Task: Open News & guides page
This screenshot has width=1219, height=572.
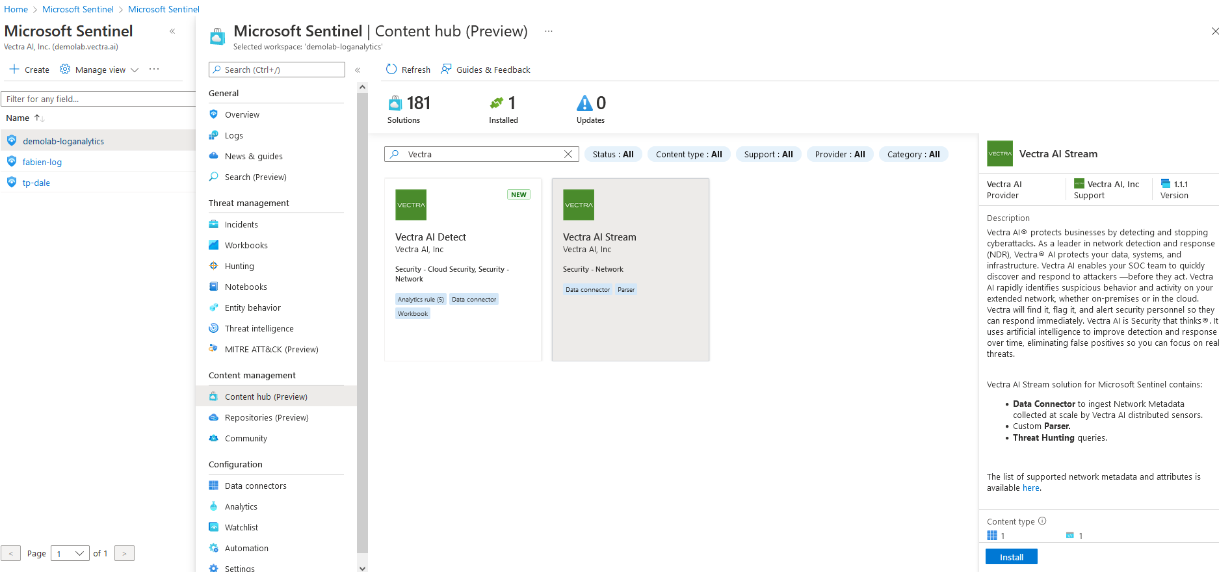Action: click(x=254, y=156)
